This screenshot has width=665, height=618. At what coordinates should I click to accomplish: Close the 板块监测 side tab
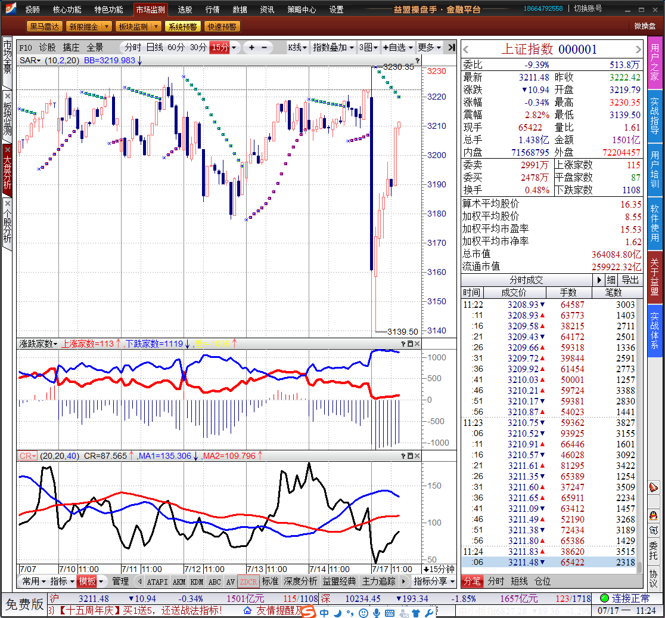click(x=7, y=96)
